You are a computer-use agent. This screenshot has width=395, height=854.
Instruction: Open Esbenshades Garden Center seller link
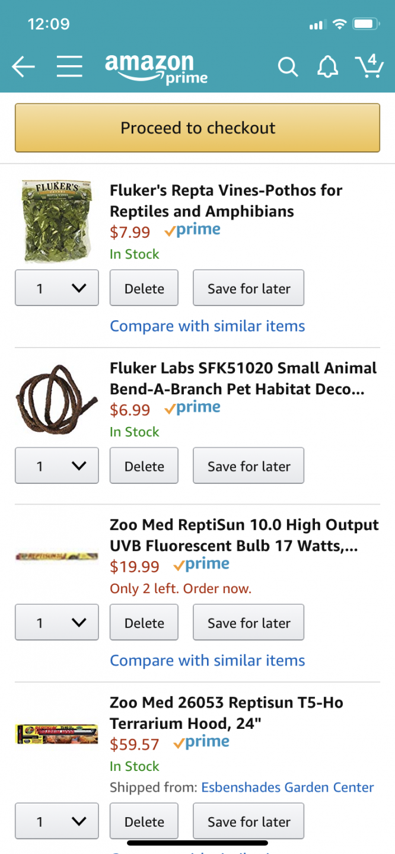(x=288, y=788)
